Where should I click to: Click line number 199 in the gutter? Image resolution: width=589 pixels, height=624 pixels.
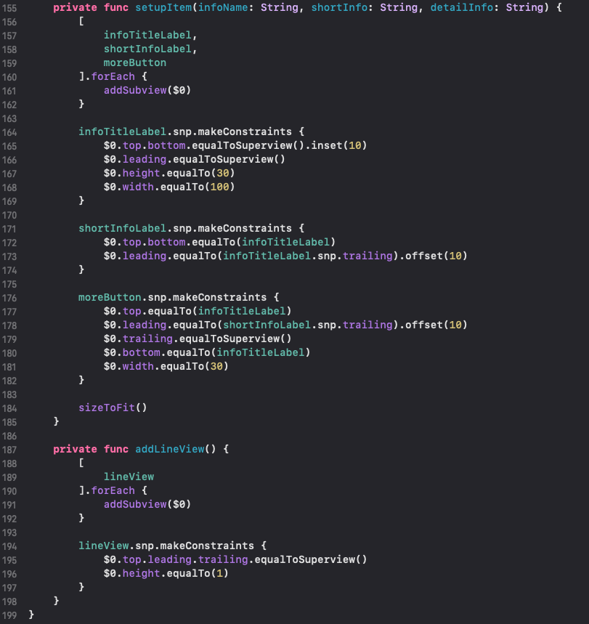[9, 615]
